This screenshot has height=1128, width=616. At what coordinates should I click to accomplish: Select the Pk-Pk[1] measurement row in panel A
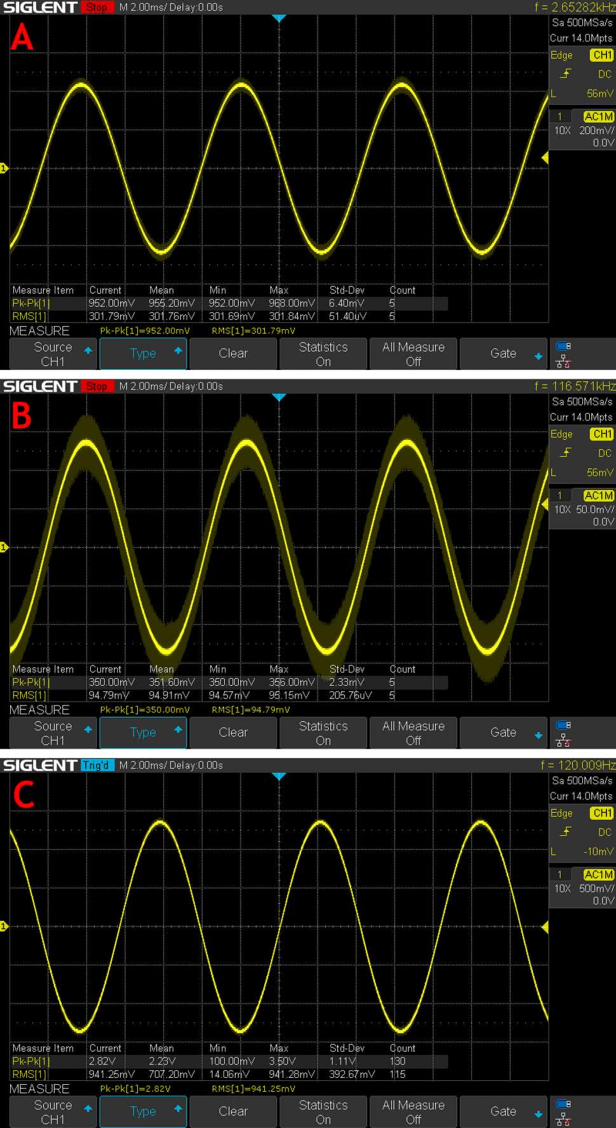click(30, 303)
